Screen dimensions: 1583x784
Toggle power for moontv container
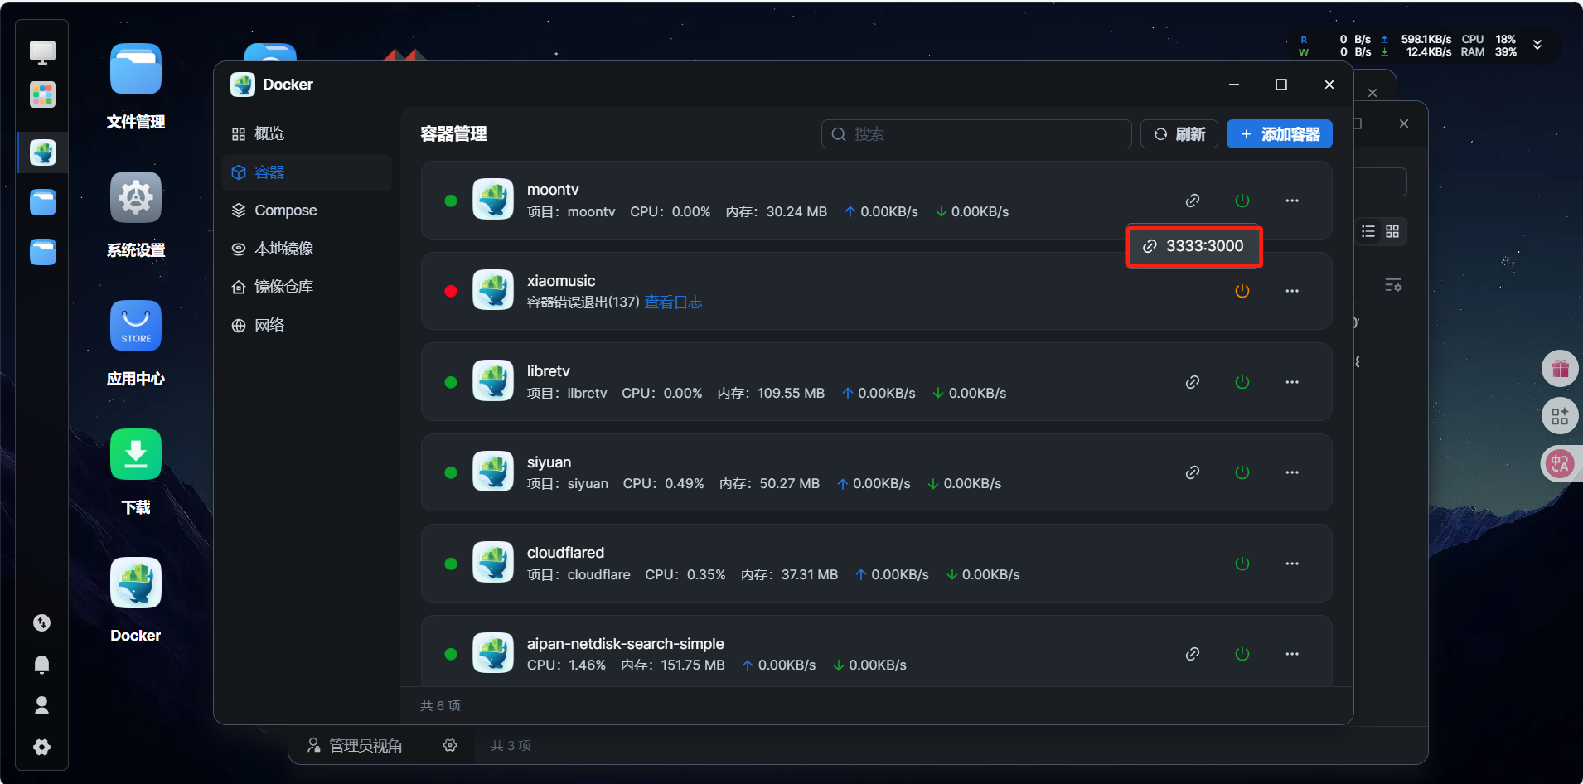pos(1242,201)
